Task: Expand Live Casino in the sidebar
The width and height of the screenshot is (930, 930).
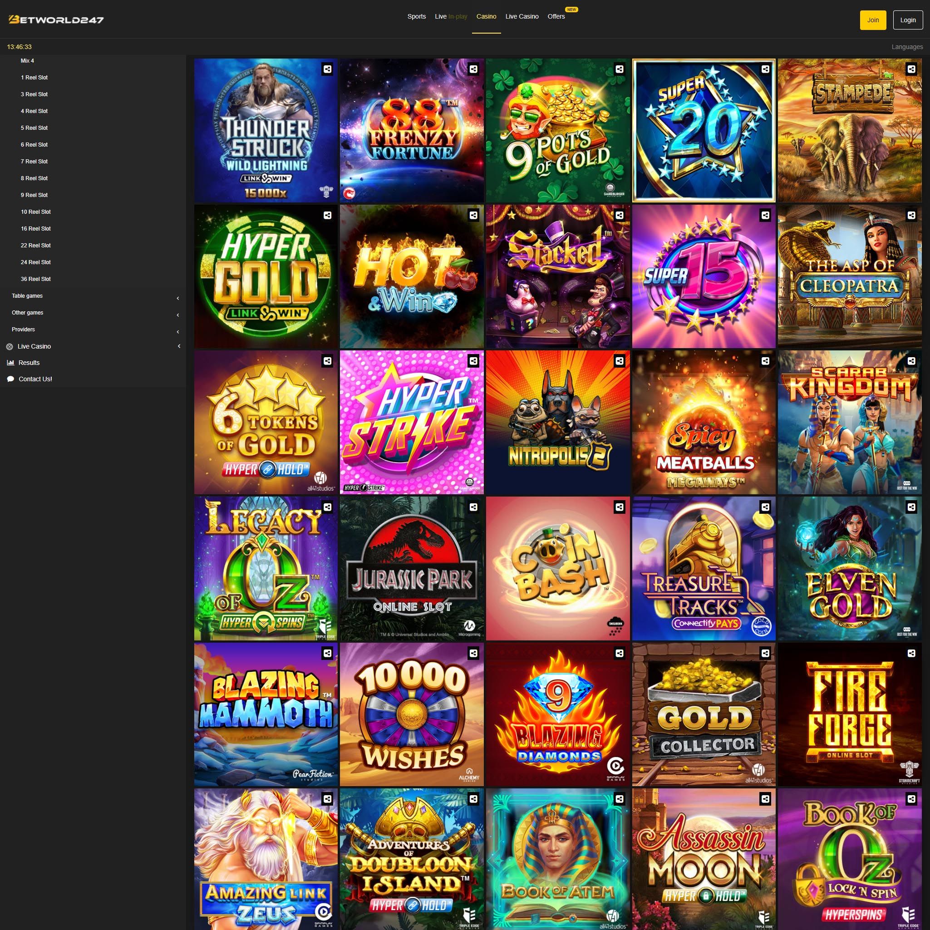Action: pos(93,346)
